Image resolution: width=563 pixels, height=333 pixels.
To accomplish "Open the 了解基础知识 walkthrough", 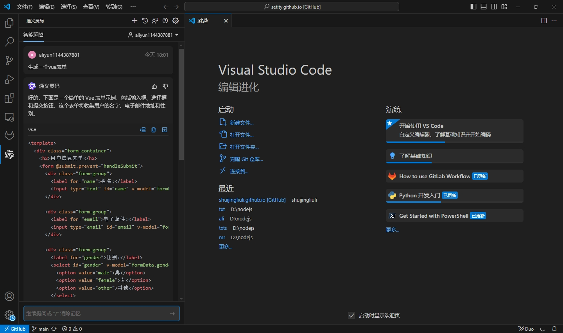I will [455, 156].
